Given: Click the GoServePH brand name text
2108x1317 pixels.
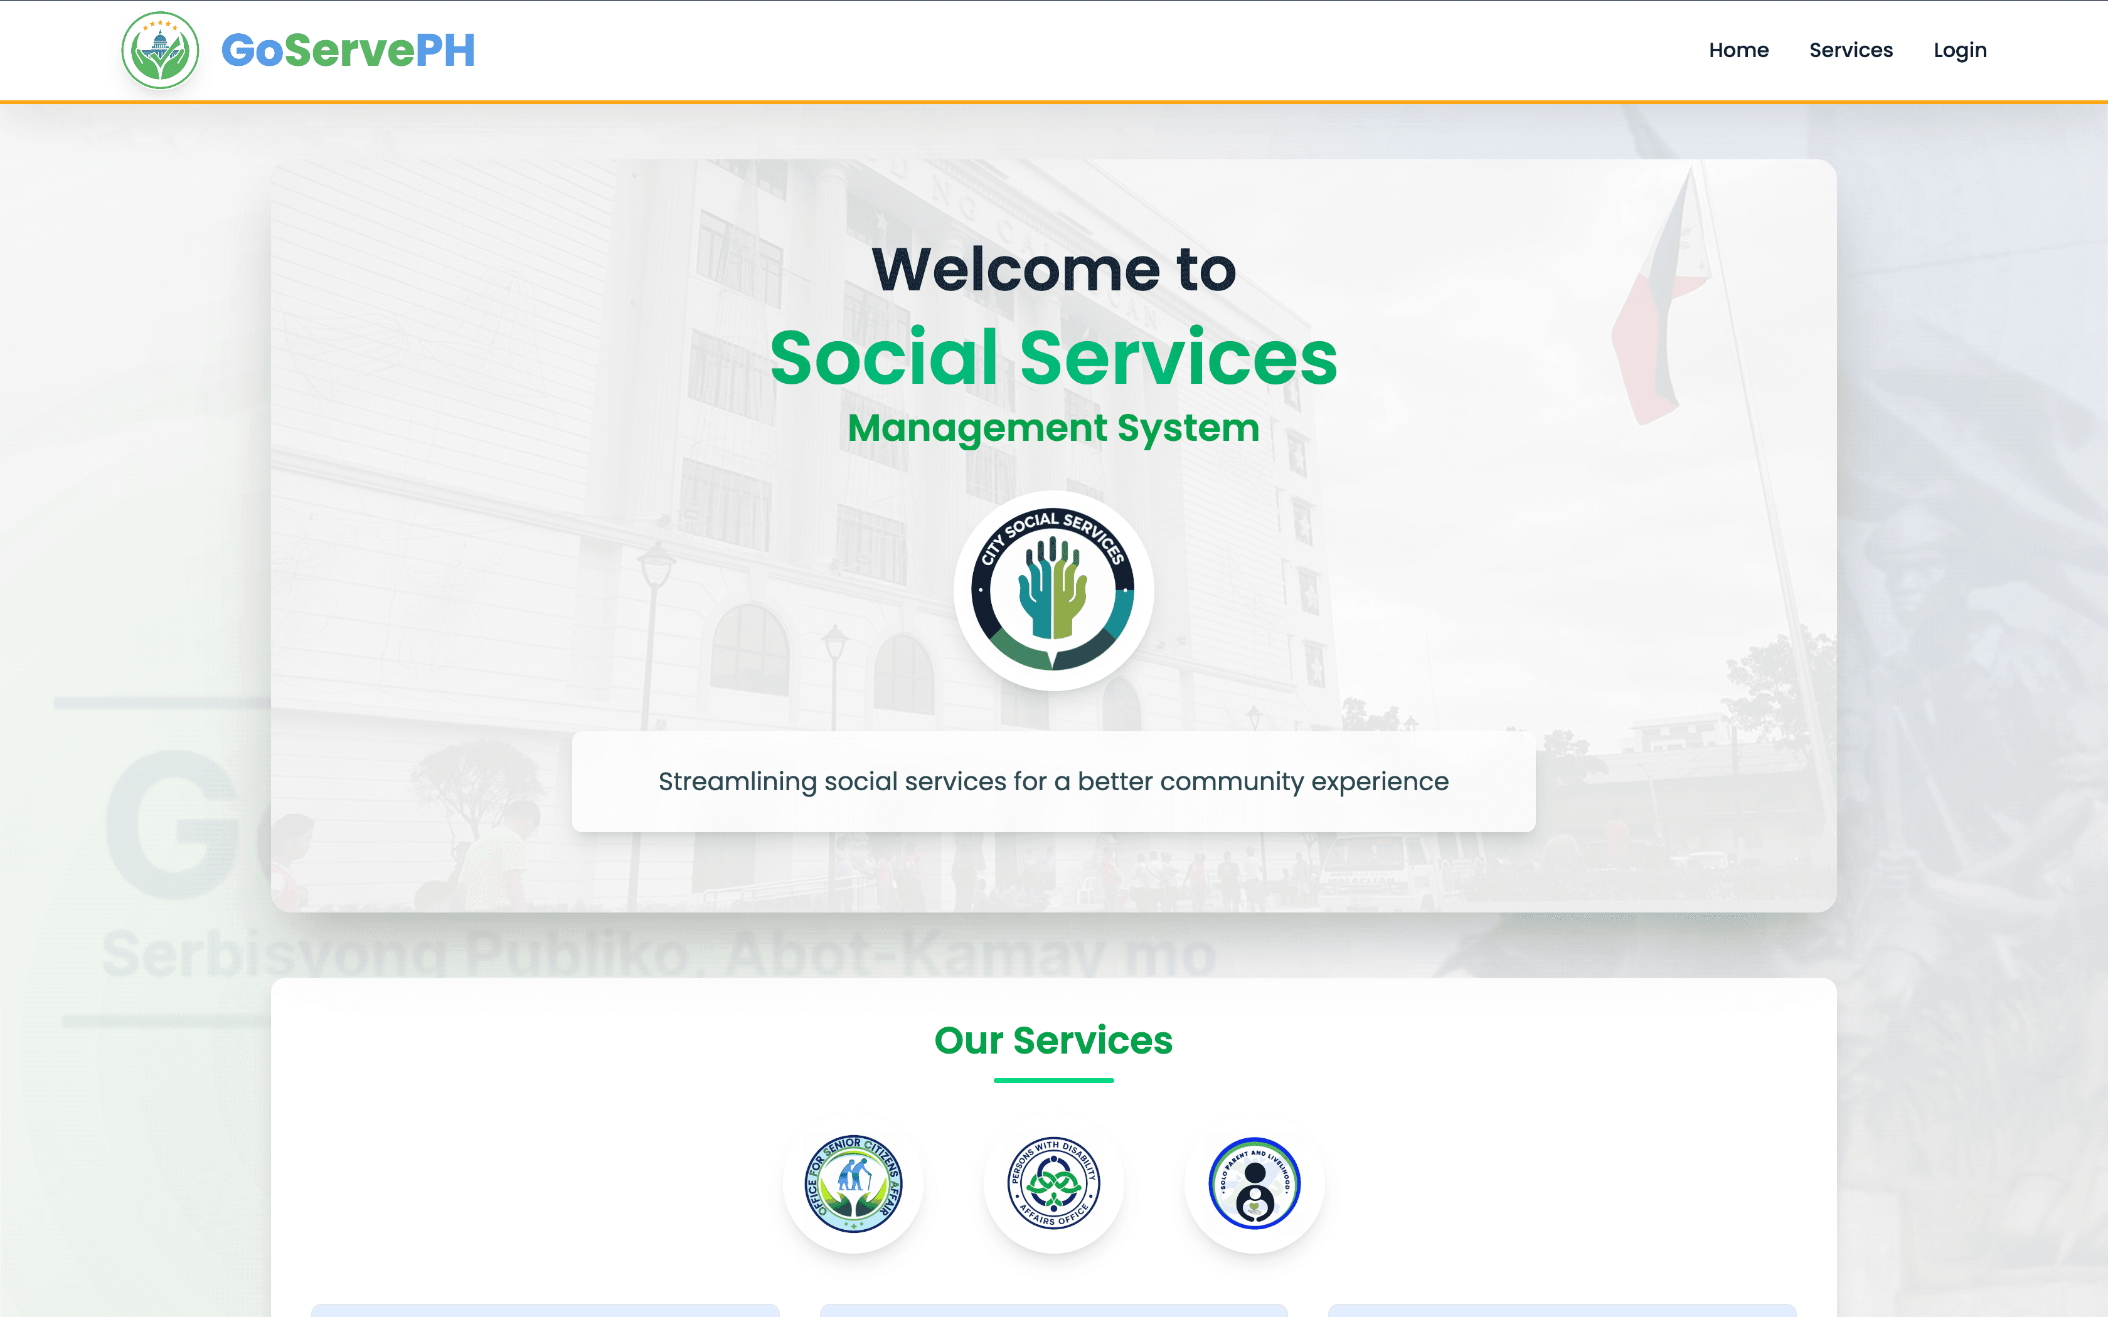Looking at the screenshot, I should point(348,51).
